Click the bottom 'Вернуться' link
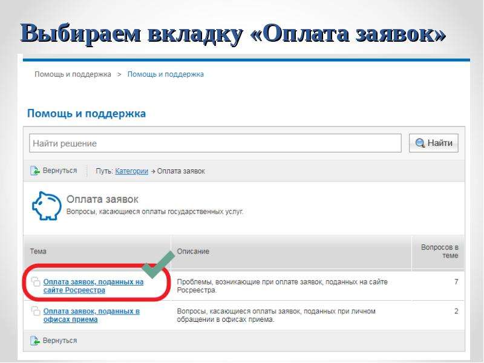484x363 pixels. 60,341
